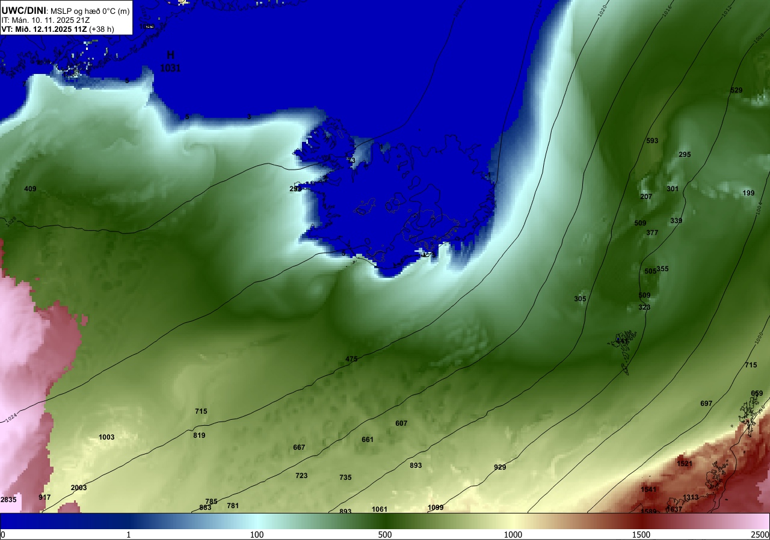Image resolution: width=770 pixels, height=540 pixels.
Task: Click the '100' tick label on the colour scale
Action: 257,535
